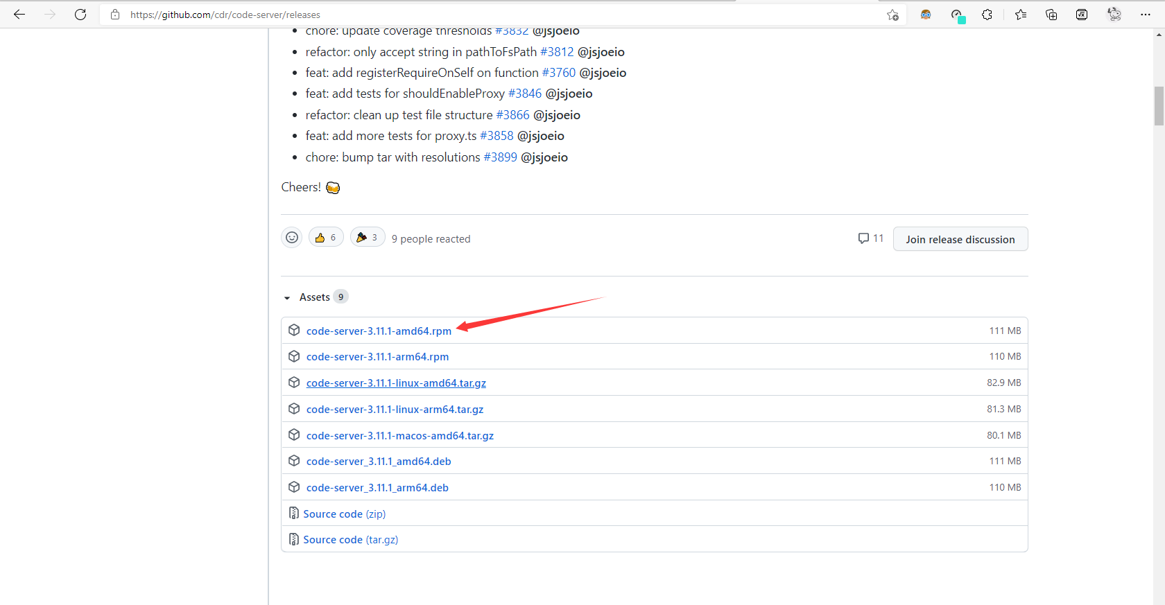The height and width of the screenshot is (605, 1165).
Task: Add page to favorites star icon
Action: pos(892,15)
